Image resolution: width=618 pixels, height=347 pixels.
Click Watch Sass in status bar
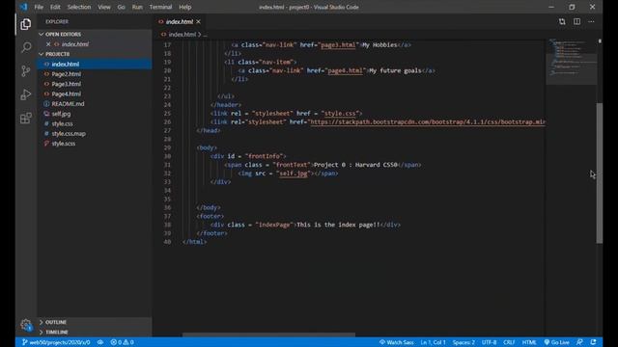pos(397,342)
